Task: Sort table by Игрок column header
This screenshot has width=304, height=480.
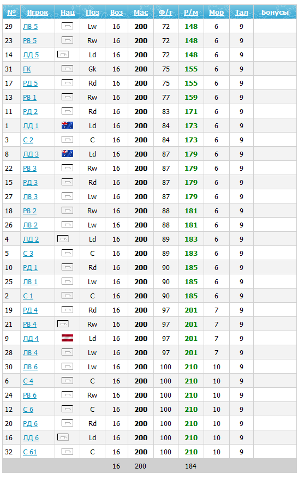Action: [38, 12]
